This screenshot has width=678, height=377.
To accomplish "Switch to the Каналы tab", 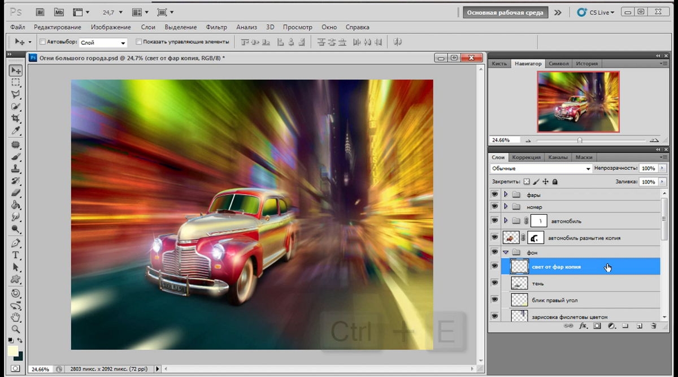I will coord(558,157).
